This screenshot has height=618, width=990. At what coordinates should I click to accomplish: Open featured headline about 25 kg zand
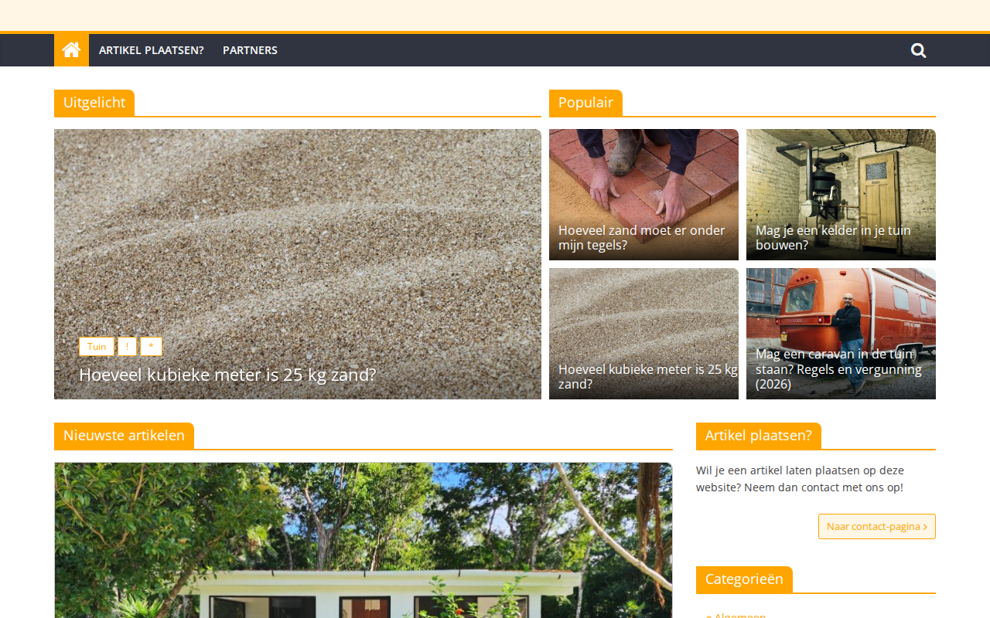pyautogui.click(x=227, y=375)
